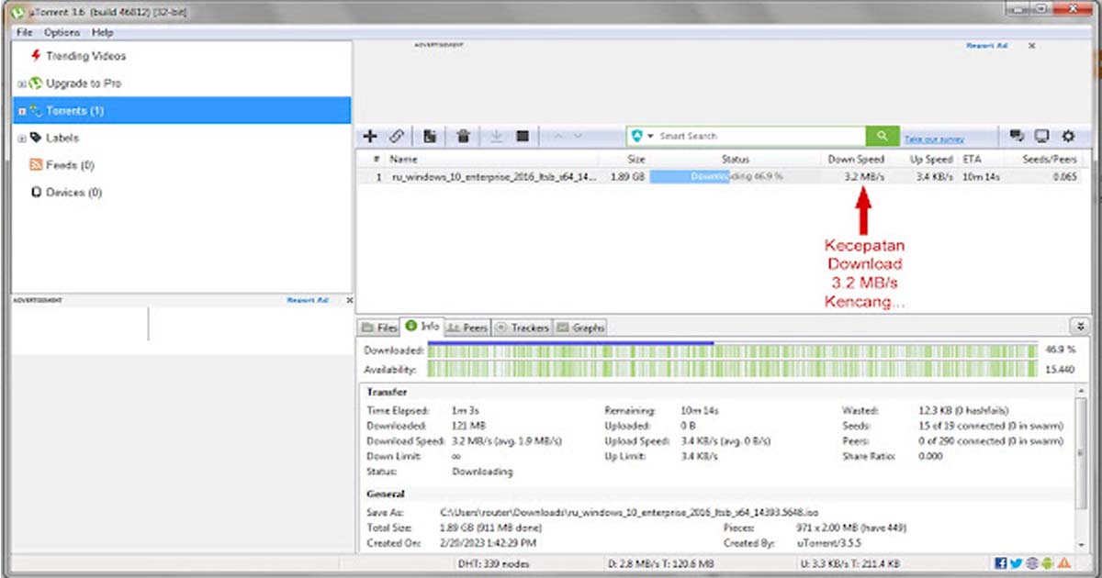Open uTorrent settings via the gear icon
The width and height of the screenshot is (1102, 578).
pyautogui.click(x=1067, y=136)
